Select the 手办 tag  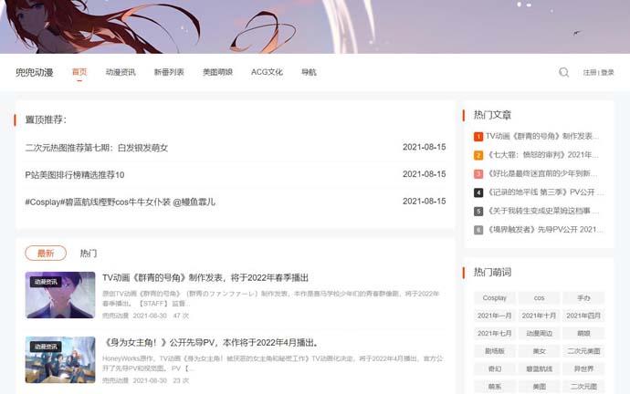coord(583,298)
